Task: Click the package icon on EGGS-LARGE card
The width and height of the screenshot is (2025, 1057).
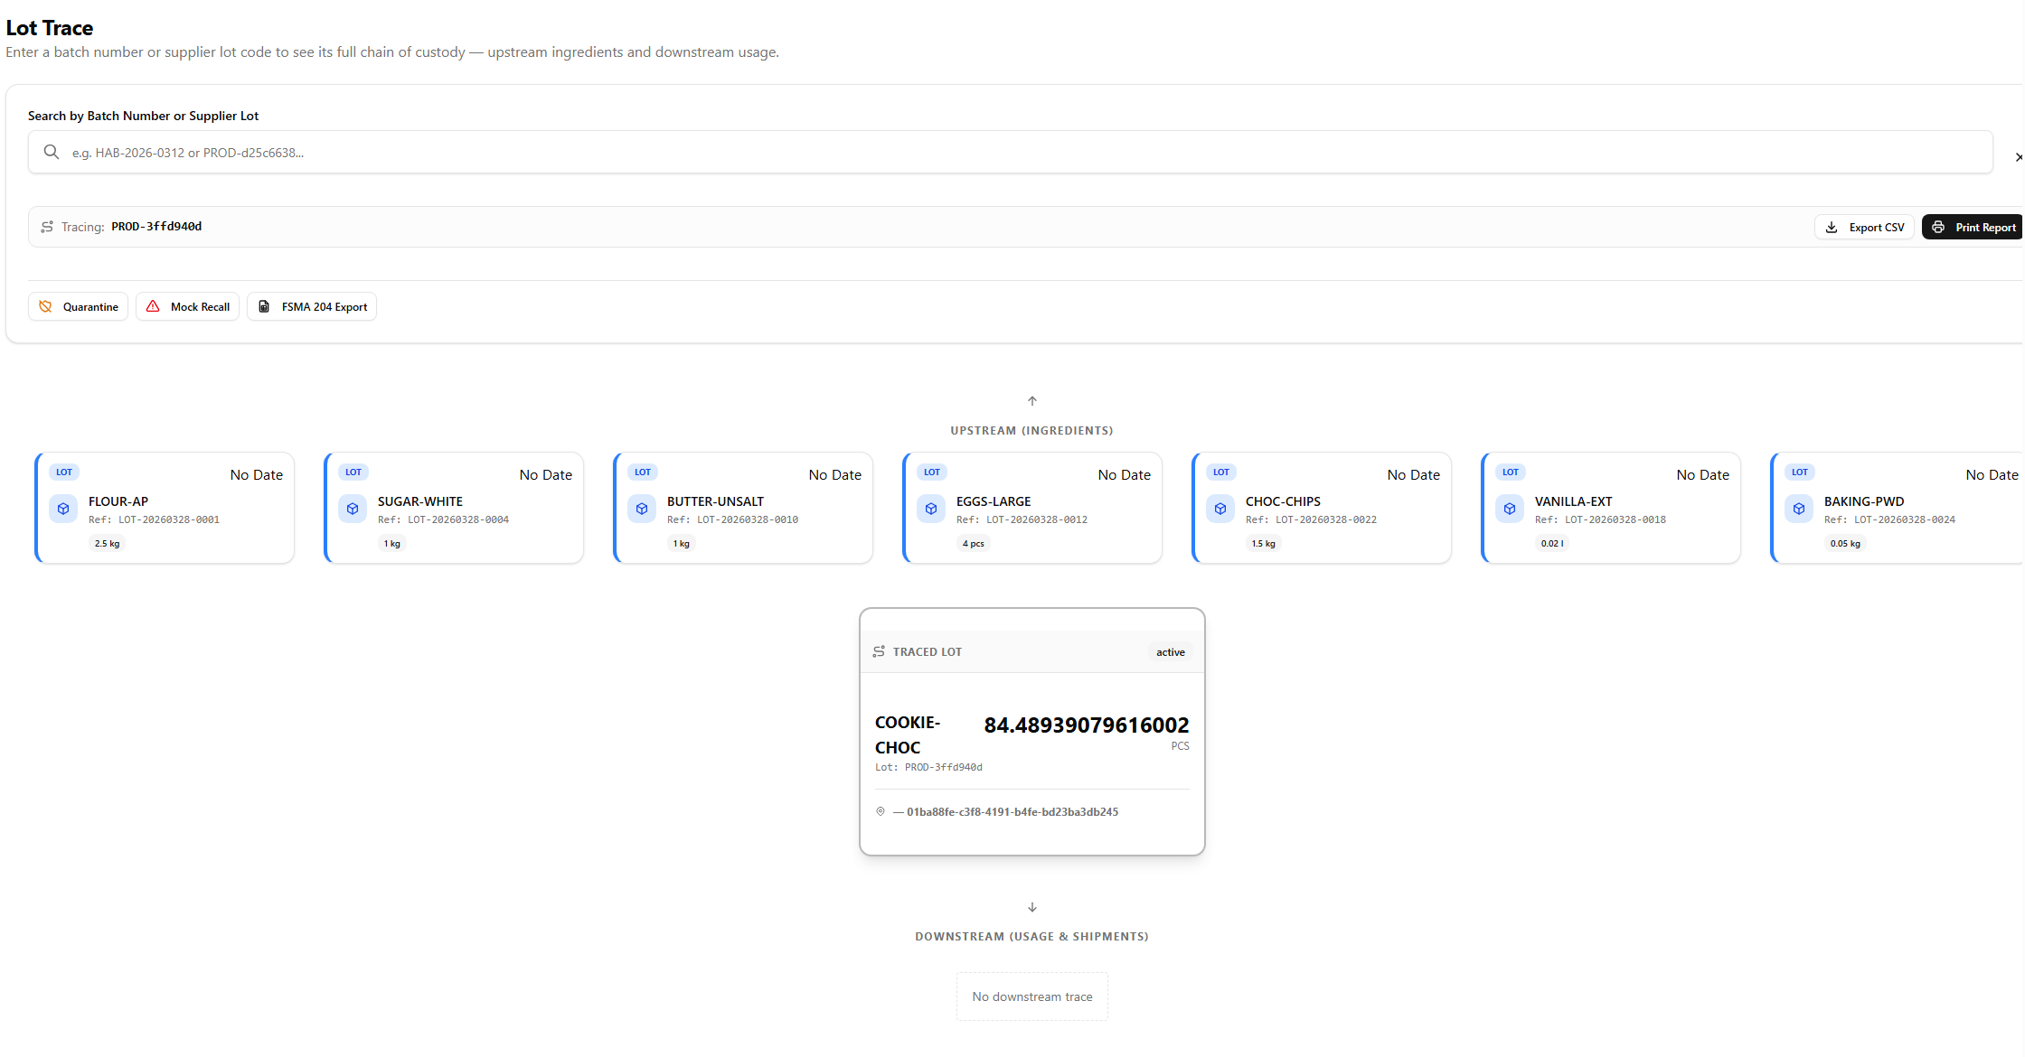Action: coord(931,509)
